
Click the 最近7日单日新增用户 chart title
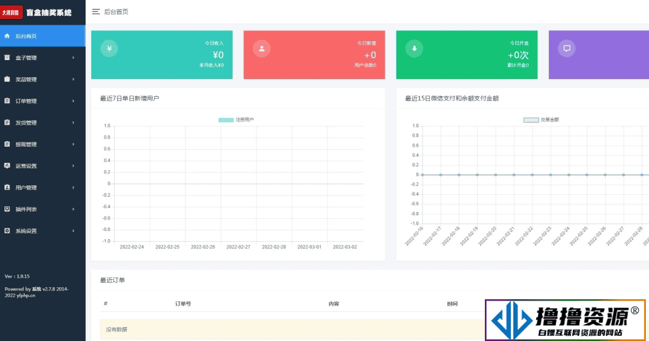[x=129, y=98]
